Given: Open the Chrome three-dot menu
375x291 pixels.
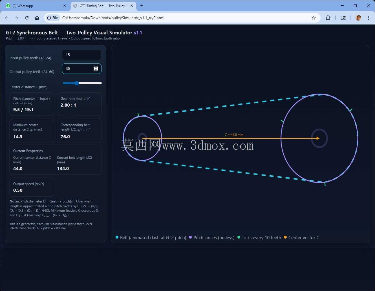Looking at the screenshot, I should (x=369, y=18).
